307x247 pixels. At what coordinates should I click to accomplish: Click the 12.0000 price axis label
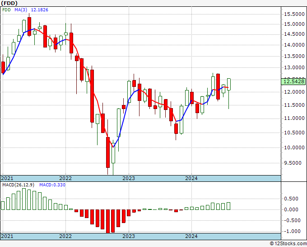pyautogui.click(x=294, y=92)
